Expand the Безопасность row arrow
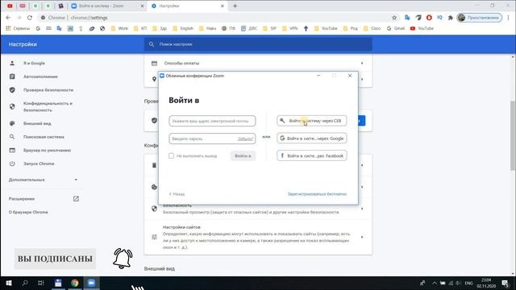Image resolution: width=516 pixels, height=290 pixels. 362,209
